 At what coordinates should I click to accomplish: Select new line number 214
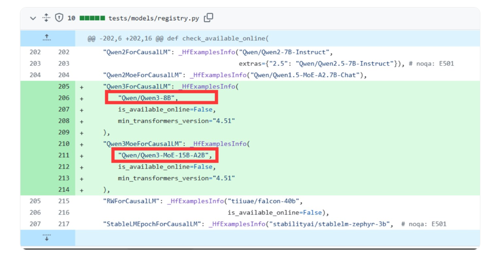coord(64,190)
